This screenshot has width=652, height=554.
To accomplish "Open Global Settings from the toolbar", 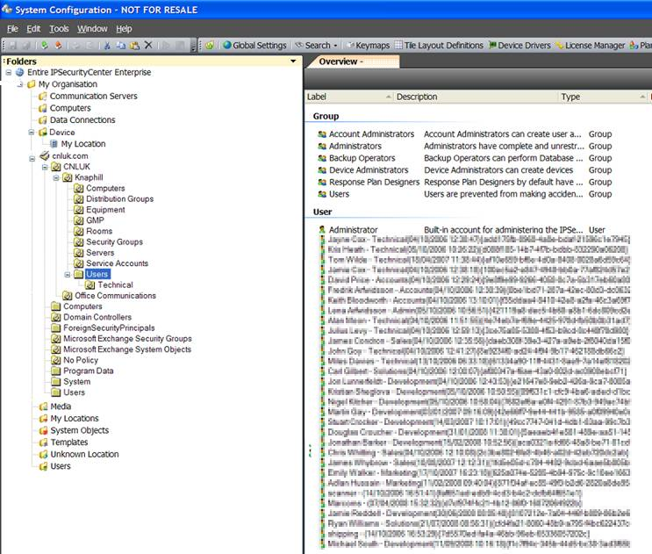I will [x=254, y=45].
